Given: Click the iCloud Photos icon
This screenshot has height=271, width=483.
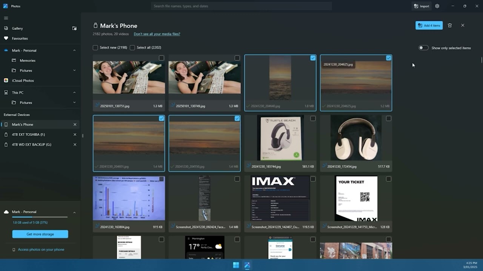Looking at the screenshot, I should [6, 81].
